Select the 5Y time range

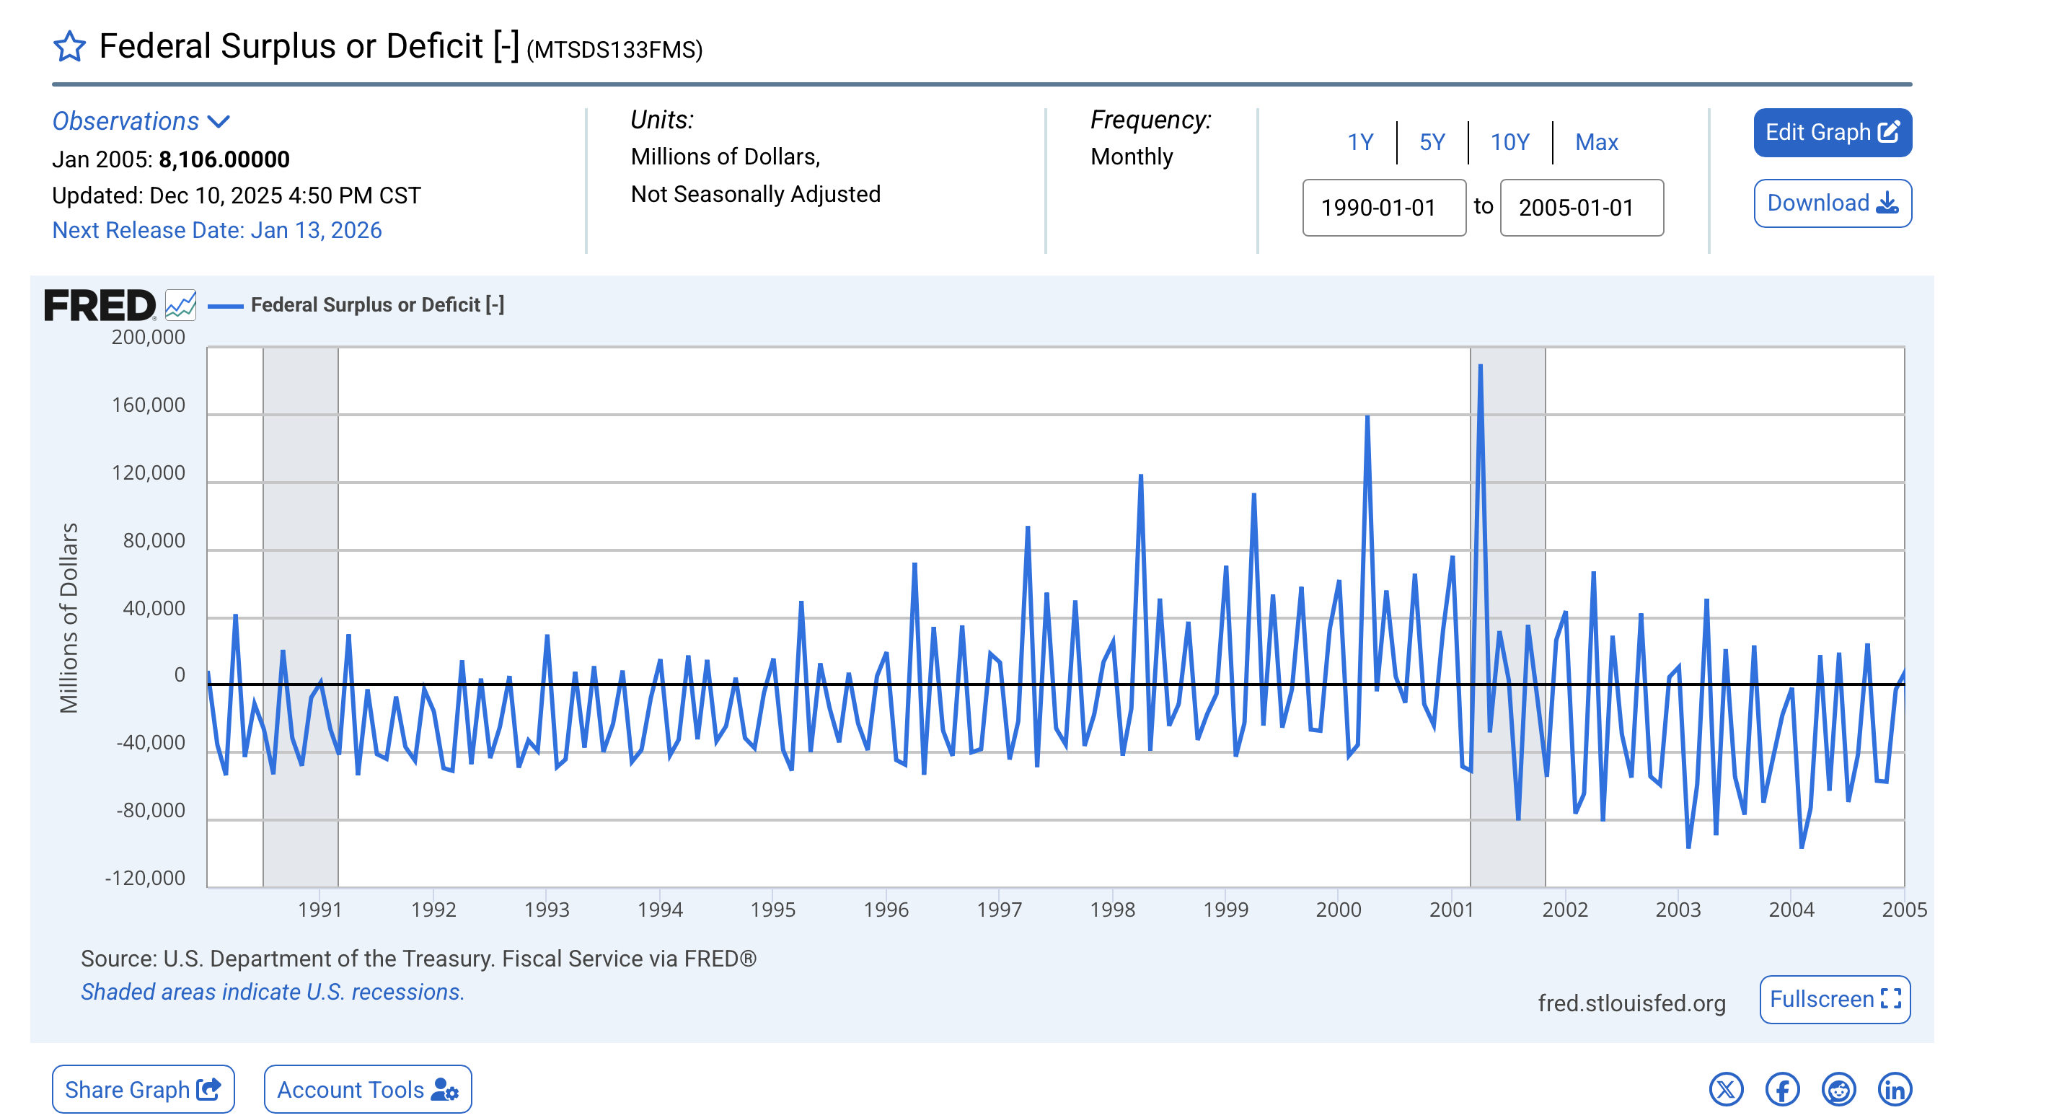tap(1432, 142)
